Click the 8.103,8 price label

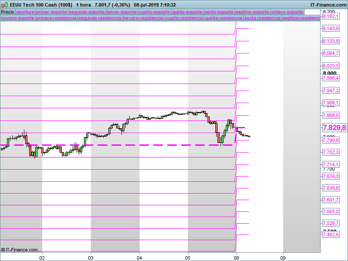pos(331,41)
